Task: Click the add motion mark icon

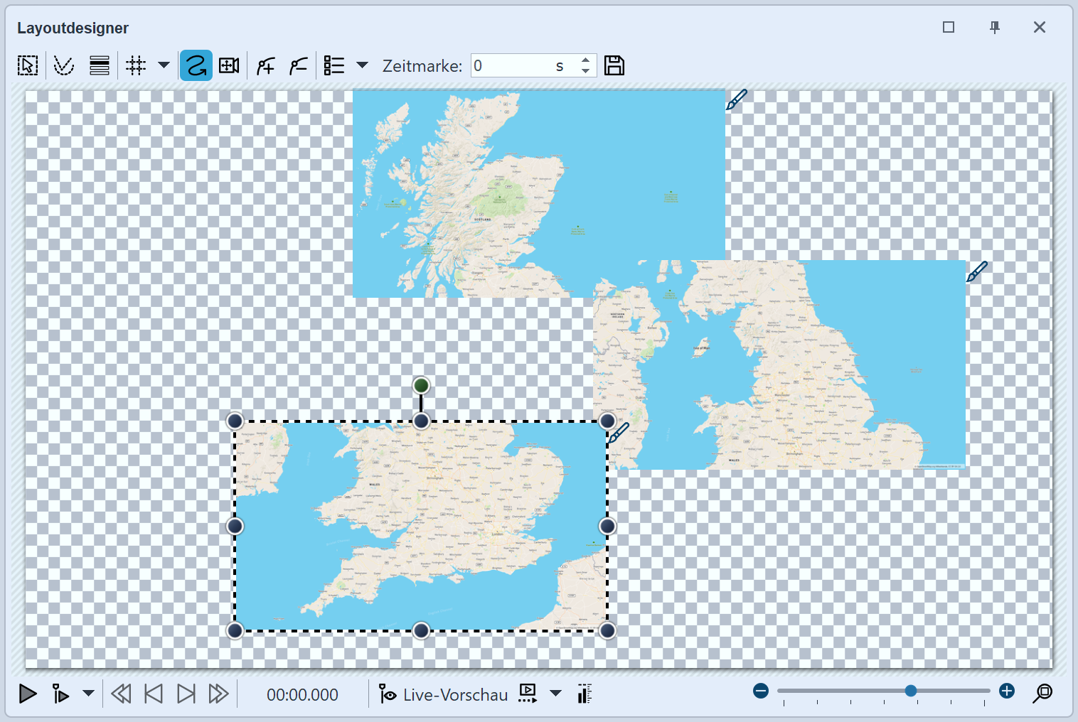Action: pos(265,66)
